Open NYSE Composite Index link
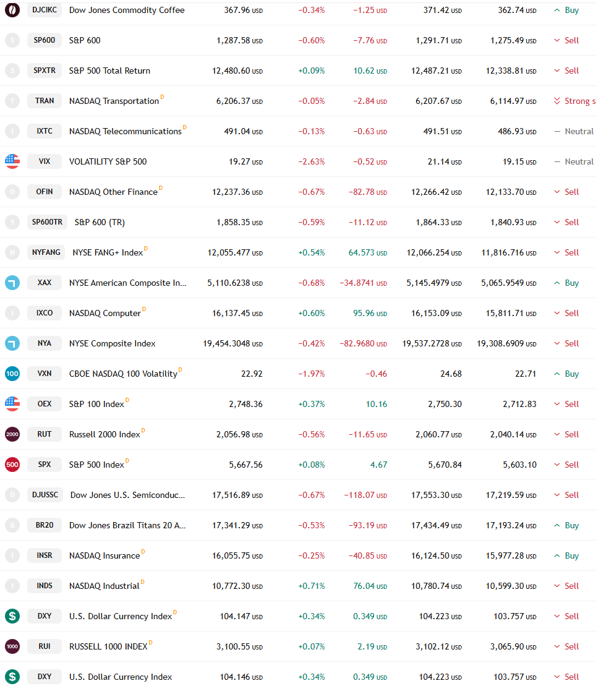The height and width of the screenshot is (686, 596). (x=113, y=343)
